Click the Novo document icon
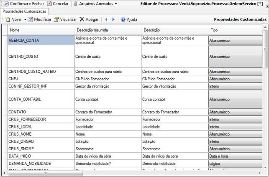This screenshot has height=177, width=269. click(8, 19)
